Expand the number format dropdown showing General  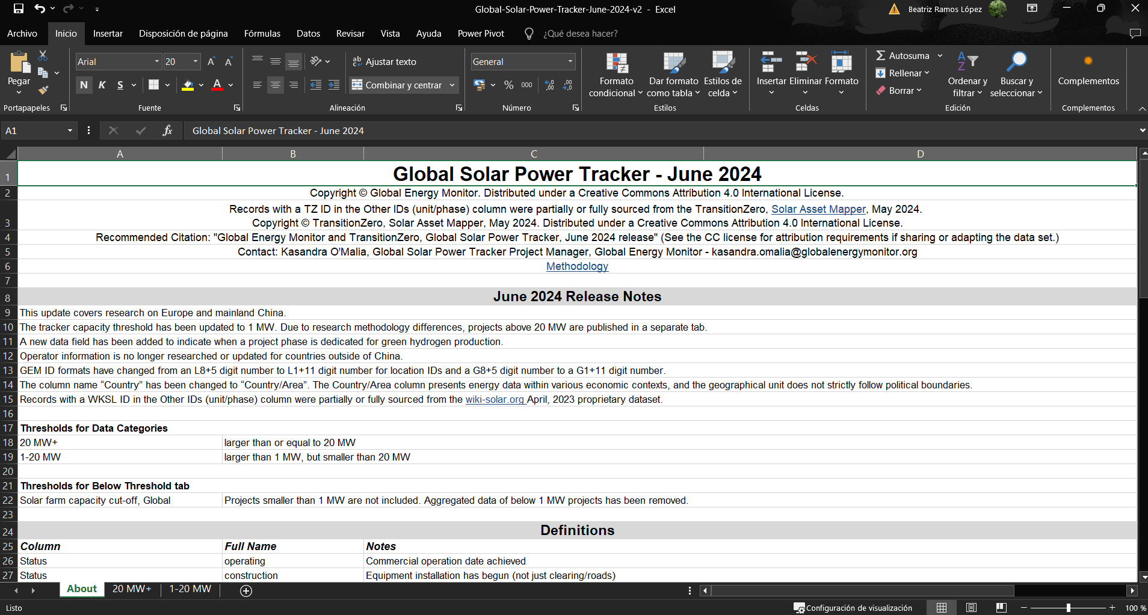coord(570,61)
